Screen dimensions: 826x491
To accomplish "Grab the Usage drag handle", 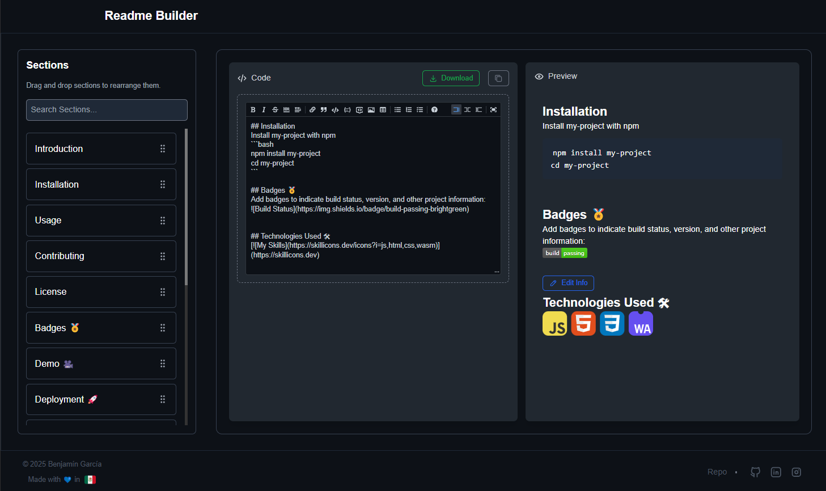I will click(x=163, y=221).
